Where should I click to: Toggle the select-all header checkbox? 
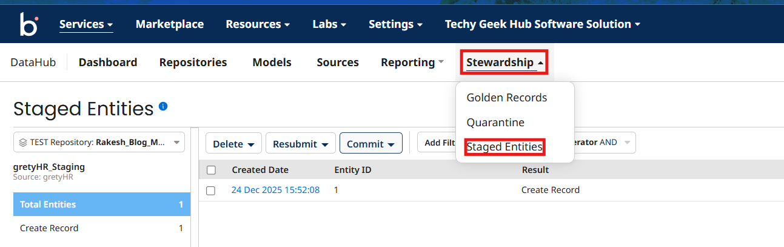[211, 170]
